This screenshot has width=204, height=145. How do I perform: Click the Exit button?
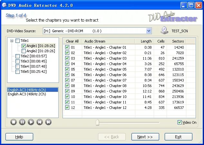coord(178,137)
